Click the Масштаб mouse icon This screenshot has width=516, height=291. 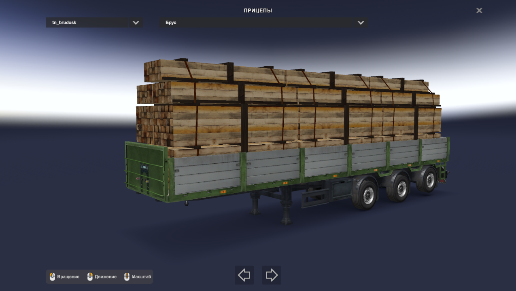click(x=127, y=277)
